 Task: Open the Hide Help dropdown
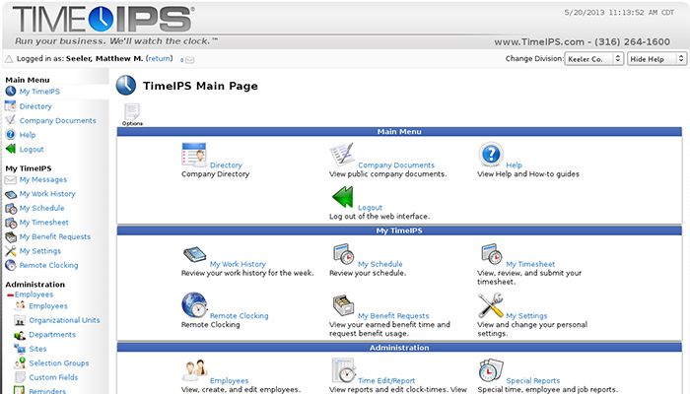(x=655, y=59)
